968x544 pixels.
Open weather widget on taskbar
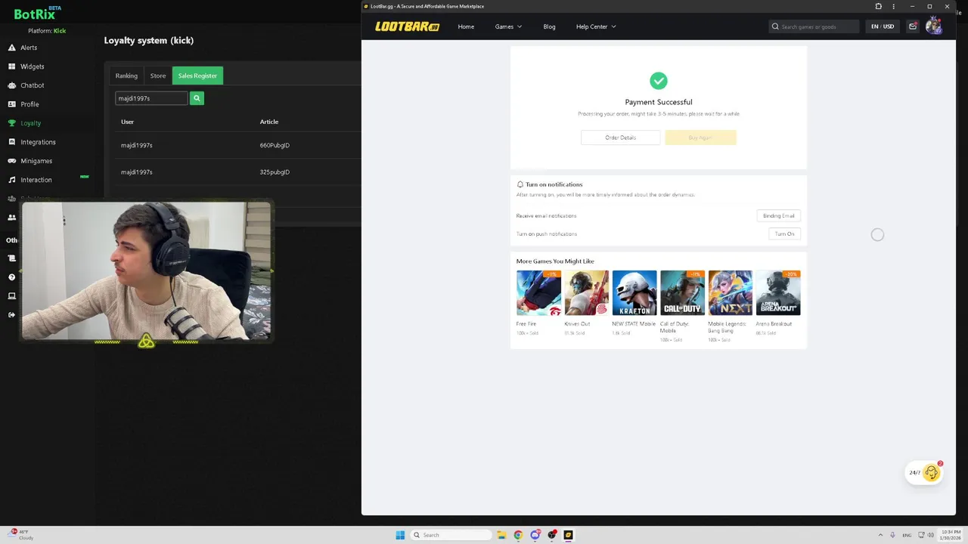pos(21,535)
